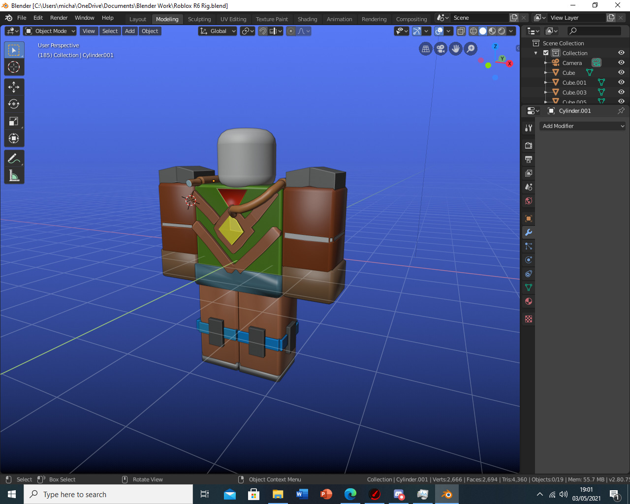Open Output properties tab
The width and height of the screenshot is (630, 504).
click(529, 159)
